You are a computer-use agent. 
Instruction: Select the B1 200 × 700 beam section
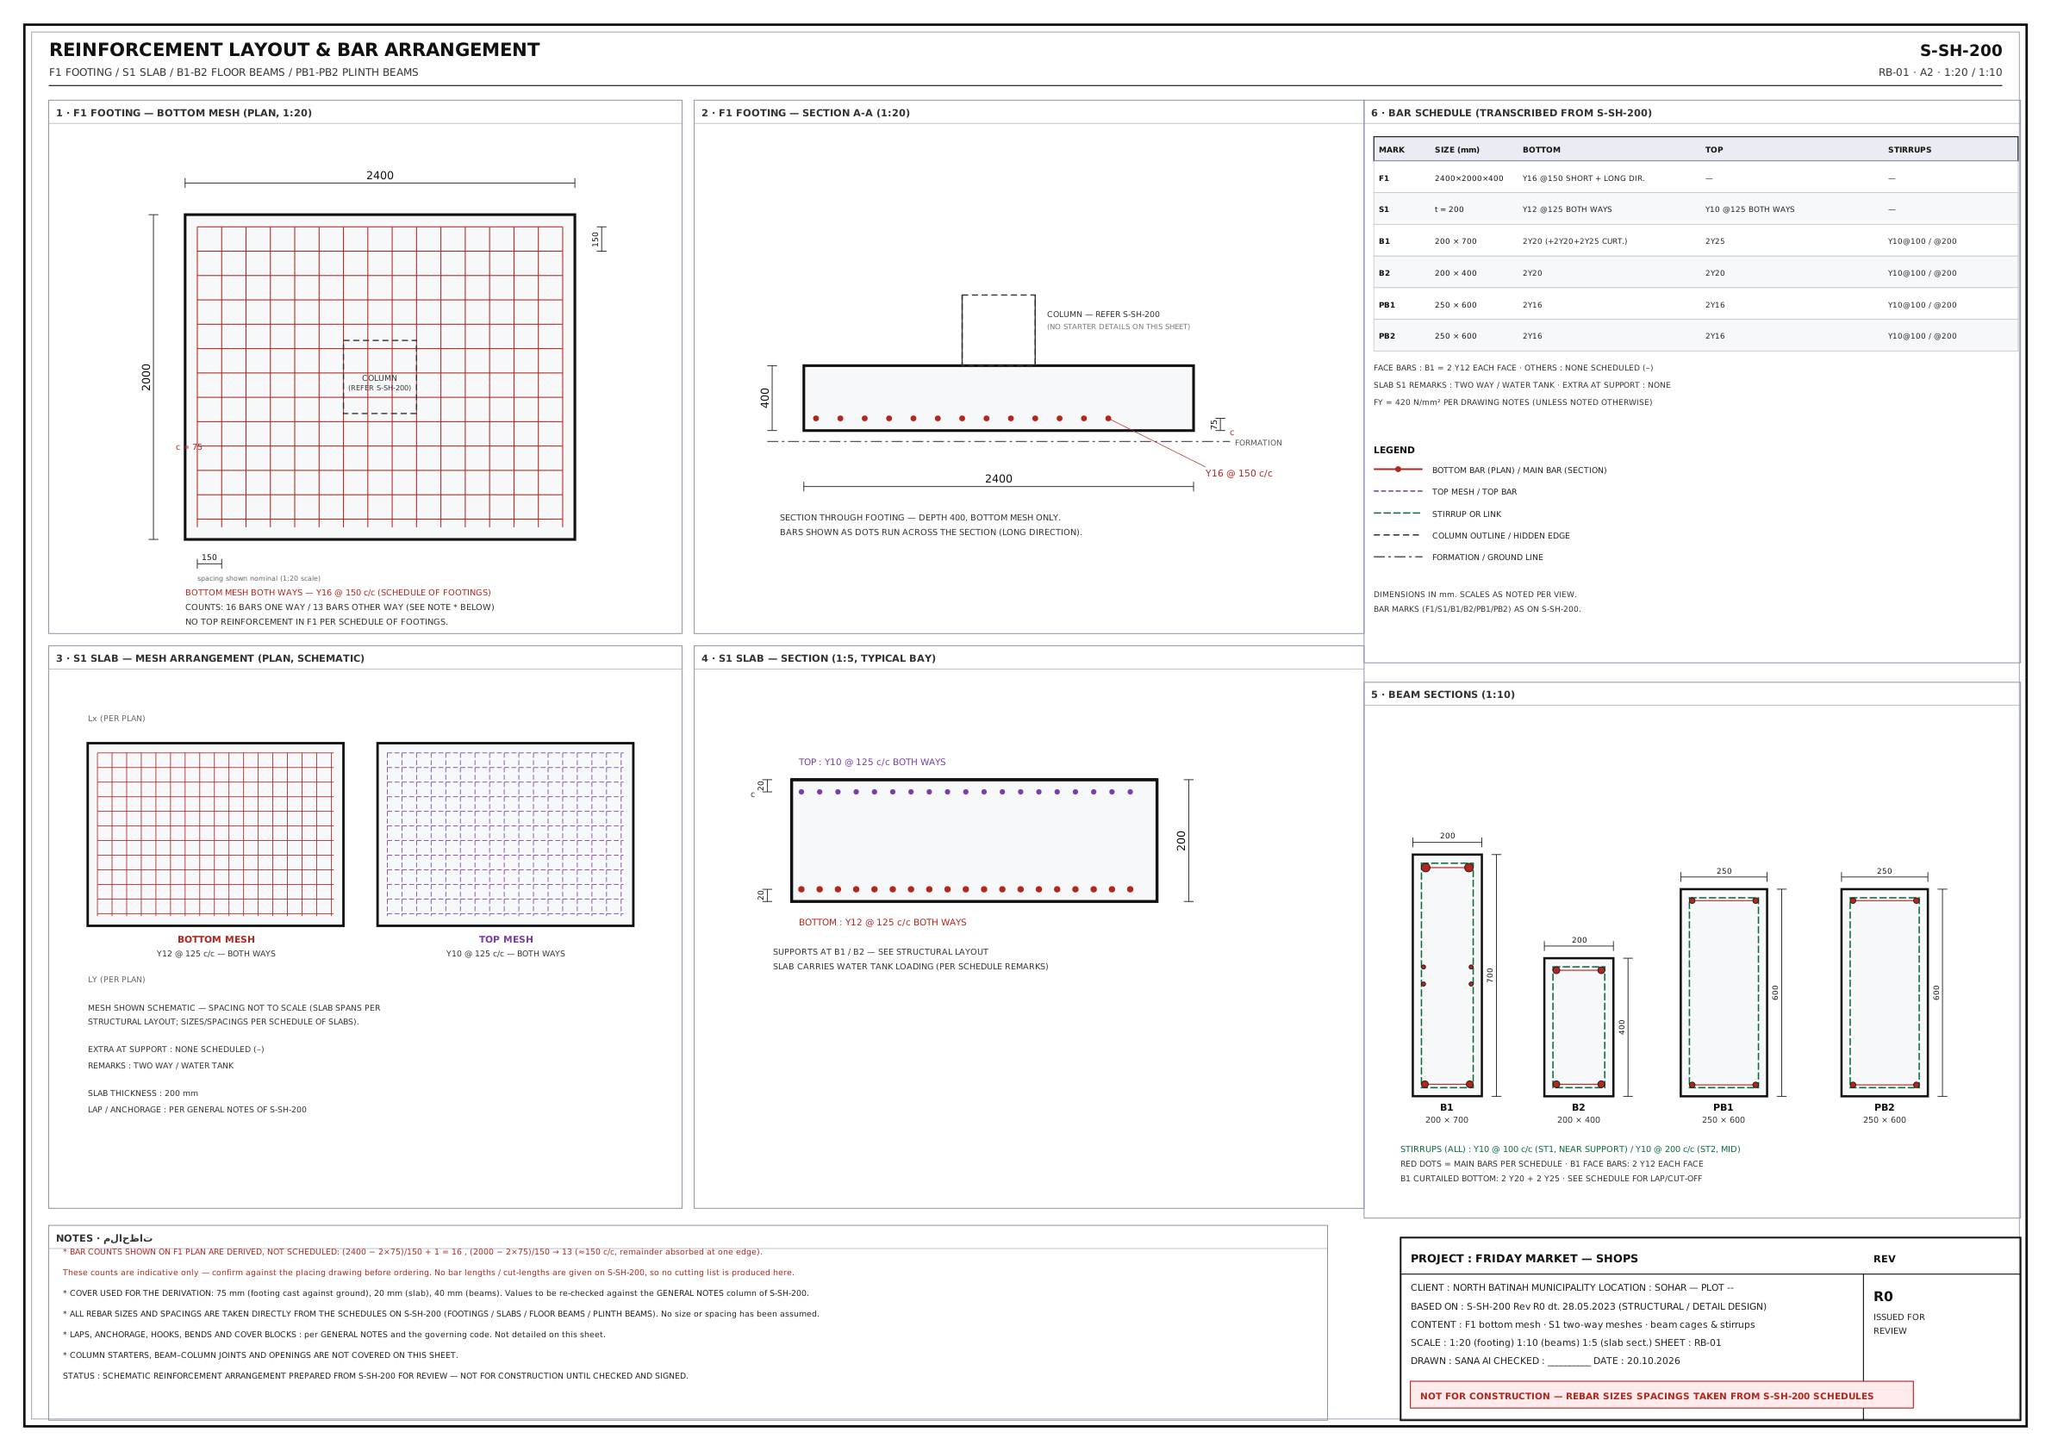(x=1447, y=975)
